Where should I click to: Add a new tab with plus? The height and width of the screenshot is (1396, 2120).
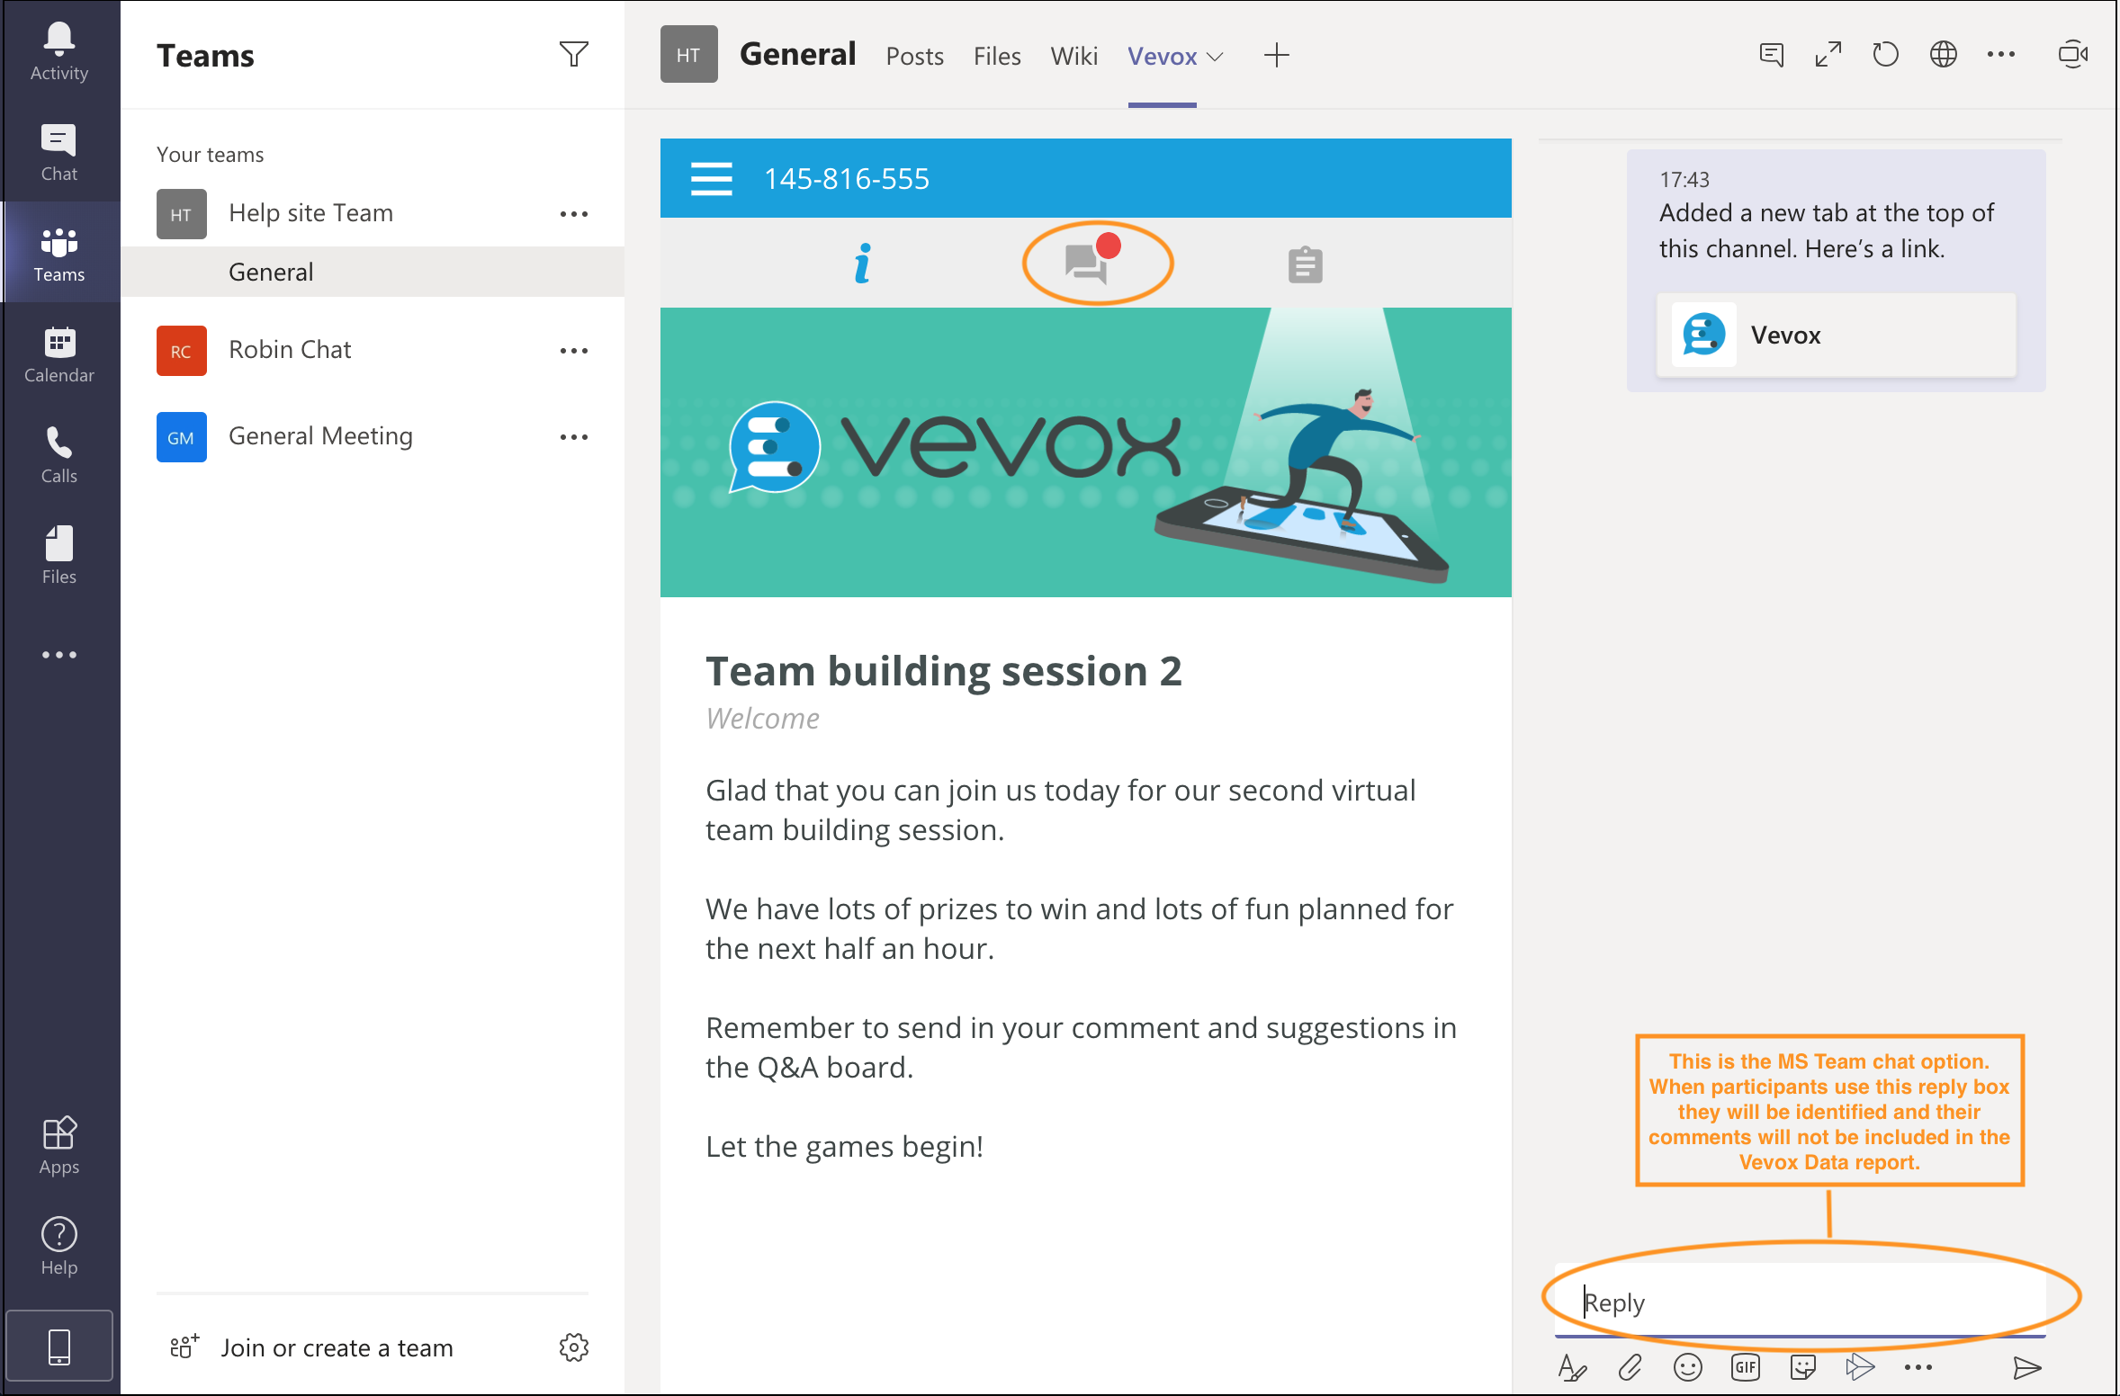1276,56
